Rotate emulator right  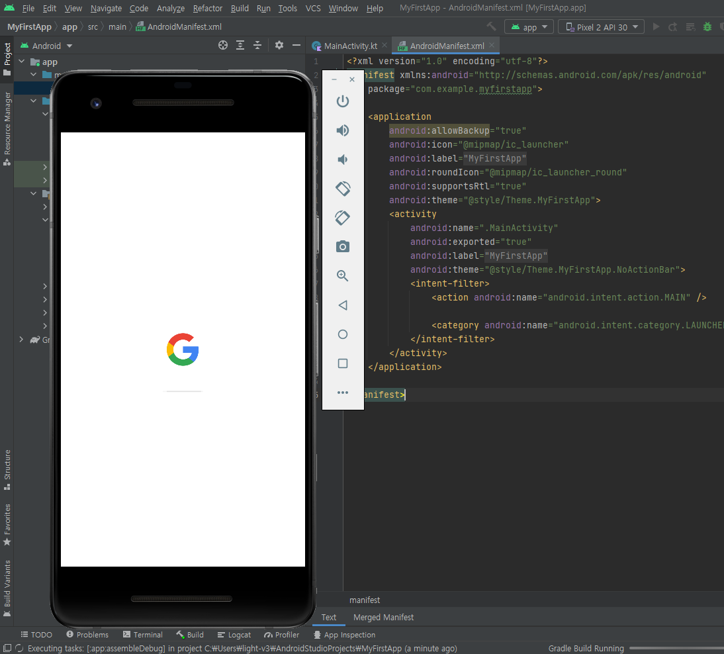[x=343, y=218]
